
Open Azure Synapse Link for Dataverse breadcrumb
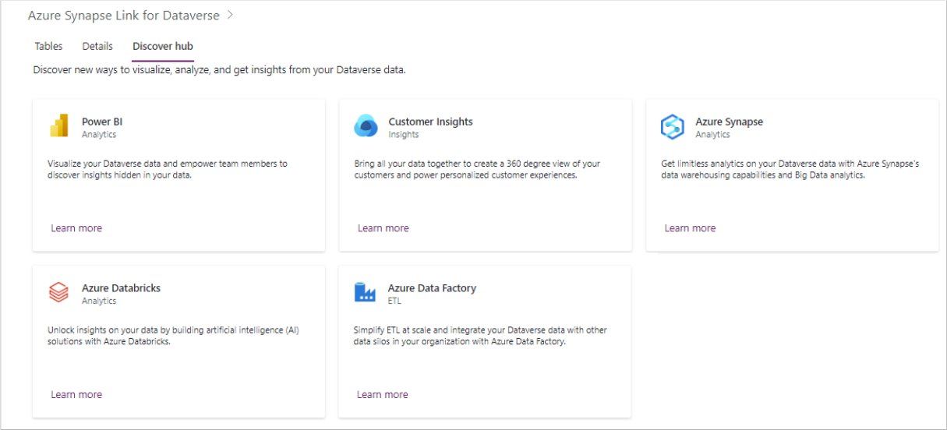tap(123, 16)
